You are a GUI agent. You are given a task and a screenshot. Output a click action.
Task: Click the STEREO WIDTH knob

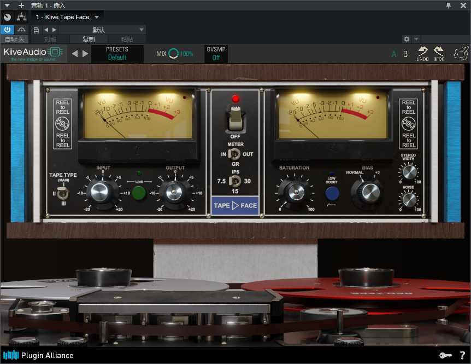pos(409,172)
